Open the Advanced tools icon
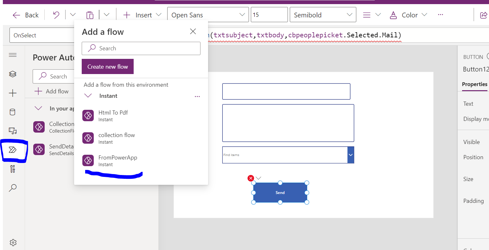This screenshot has width=489, height=250. [13, 169]
